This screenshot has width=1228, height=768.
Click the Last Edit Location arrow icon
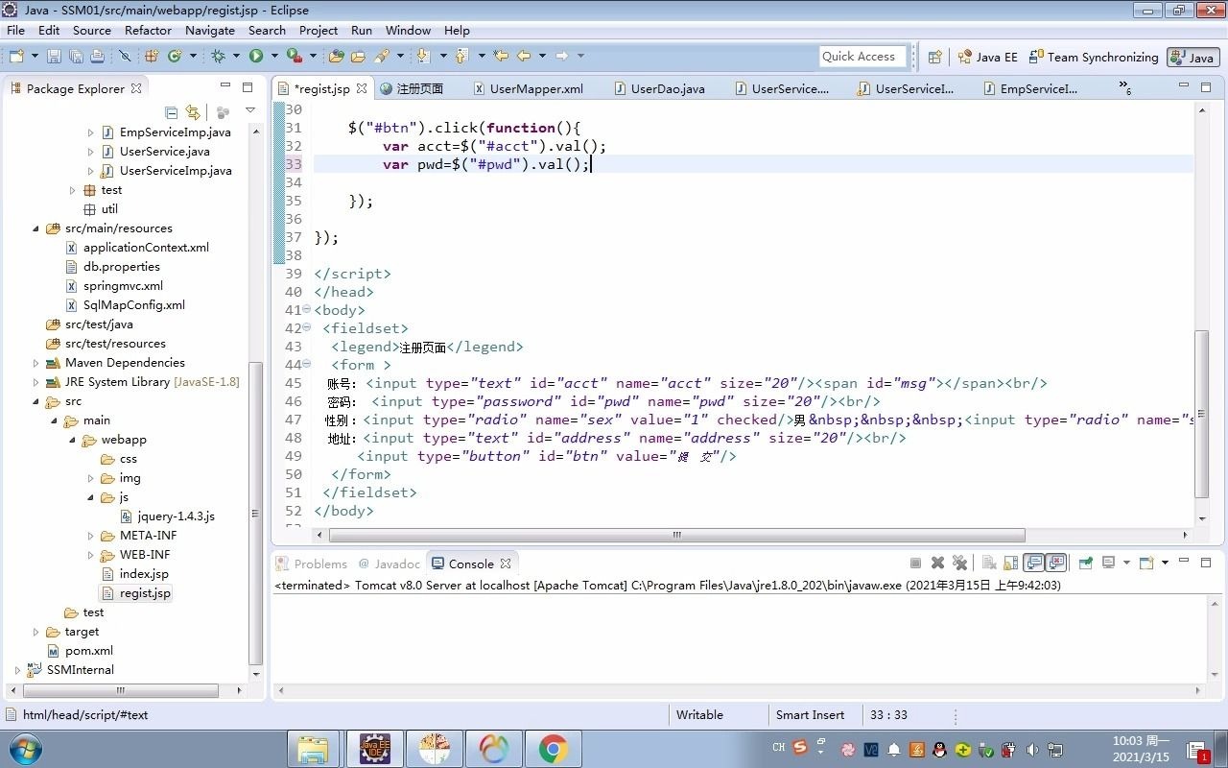[501, 57]
